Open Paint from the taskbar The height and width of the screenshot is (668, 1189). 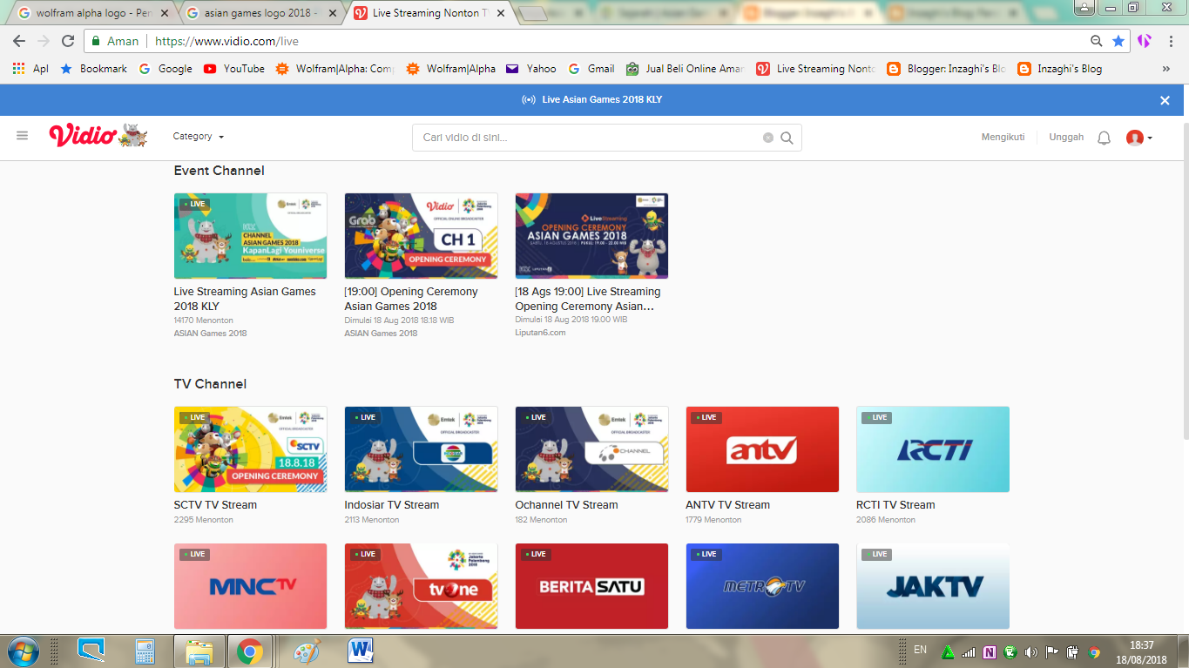click(x=306, y=651)
